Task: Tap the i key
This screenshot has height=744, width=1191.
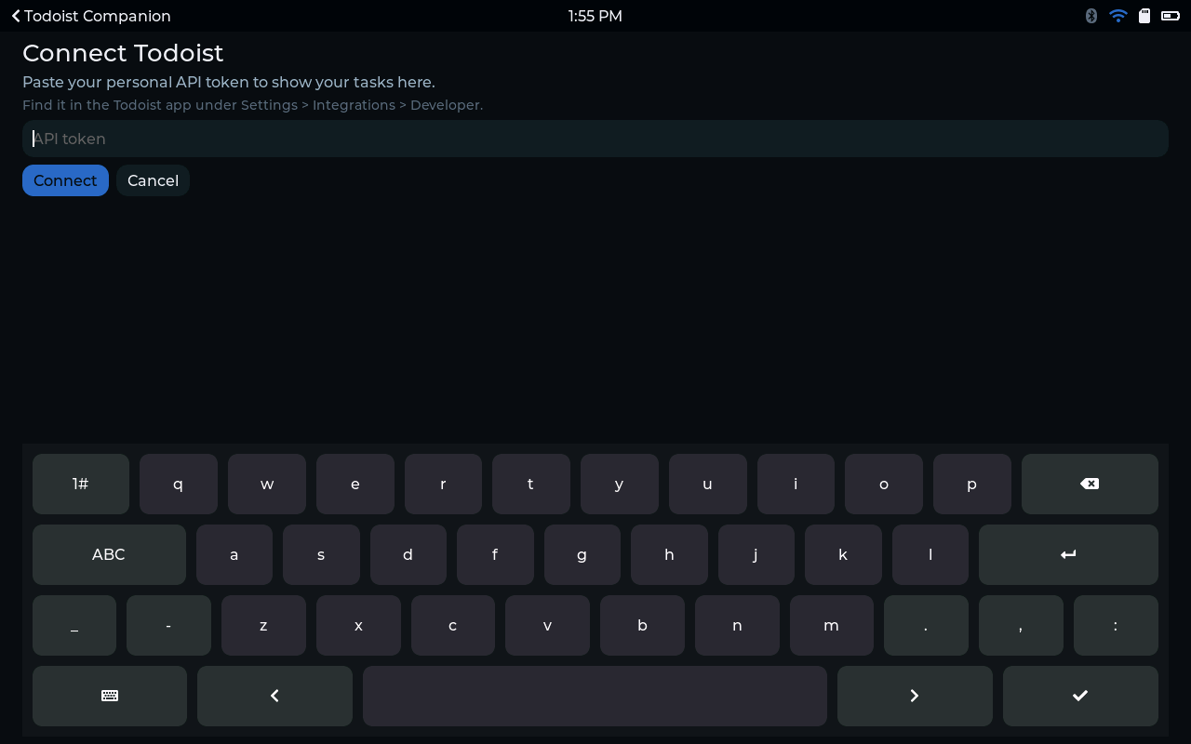Action: click(796, 484)
